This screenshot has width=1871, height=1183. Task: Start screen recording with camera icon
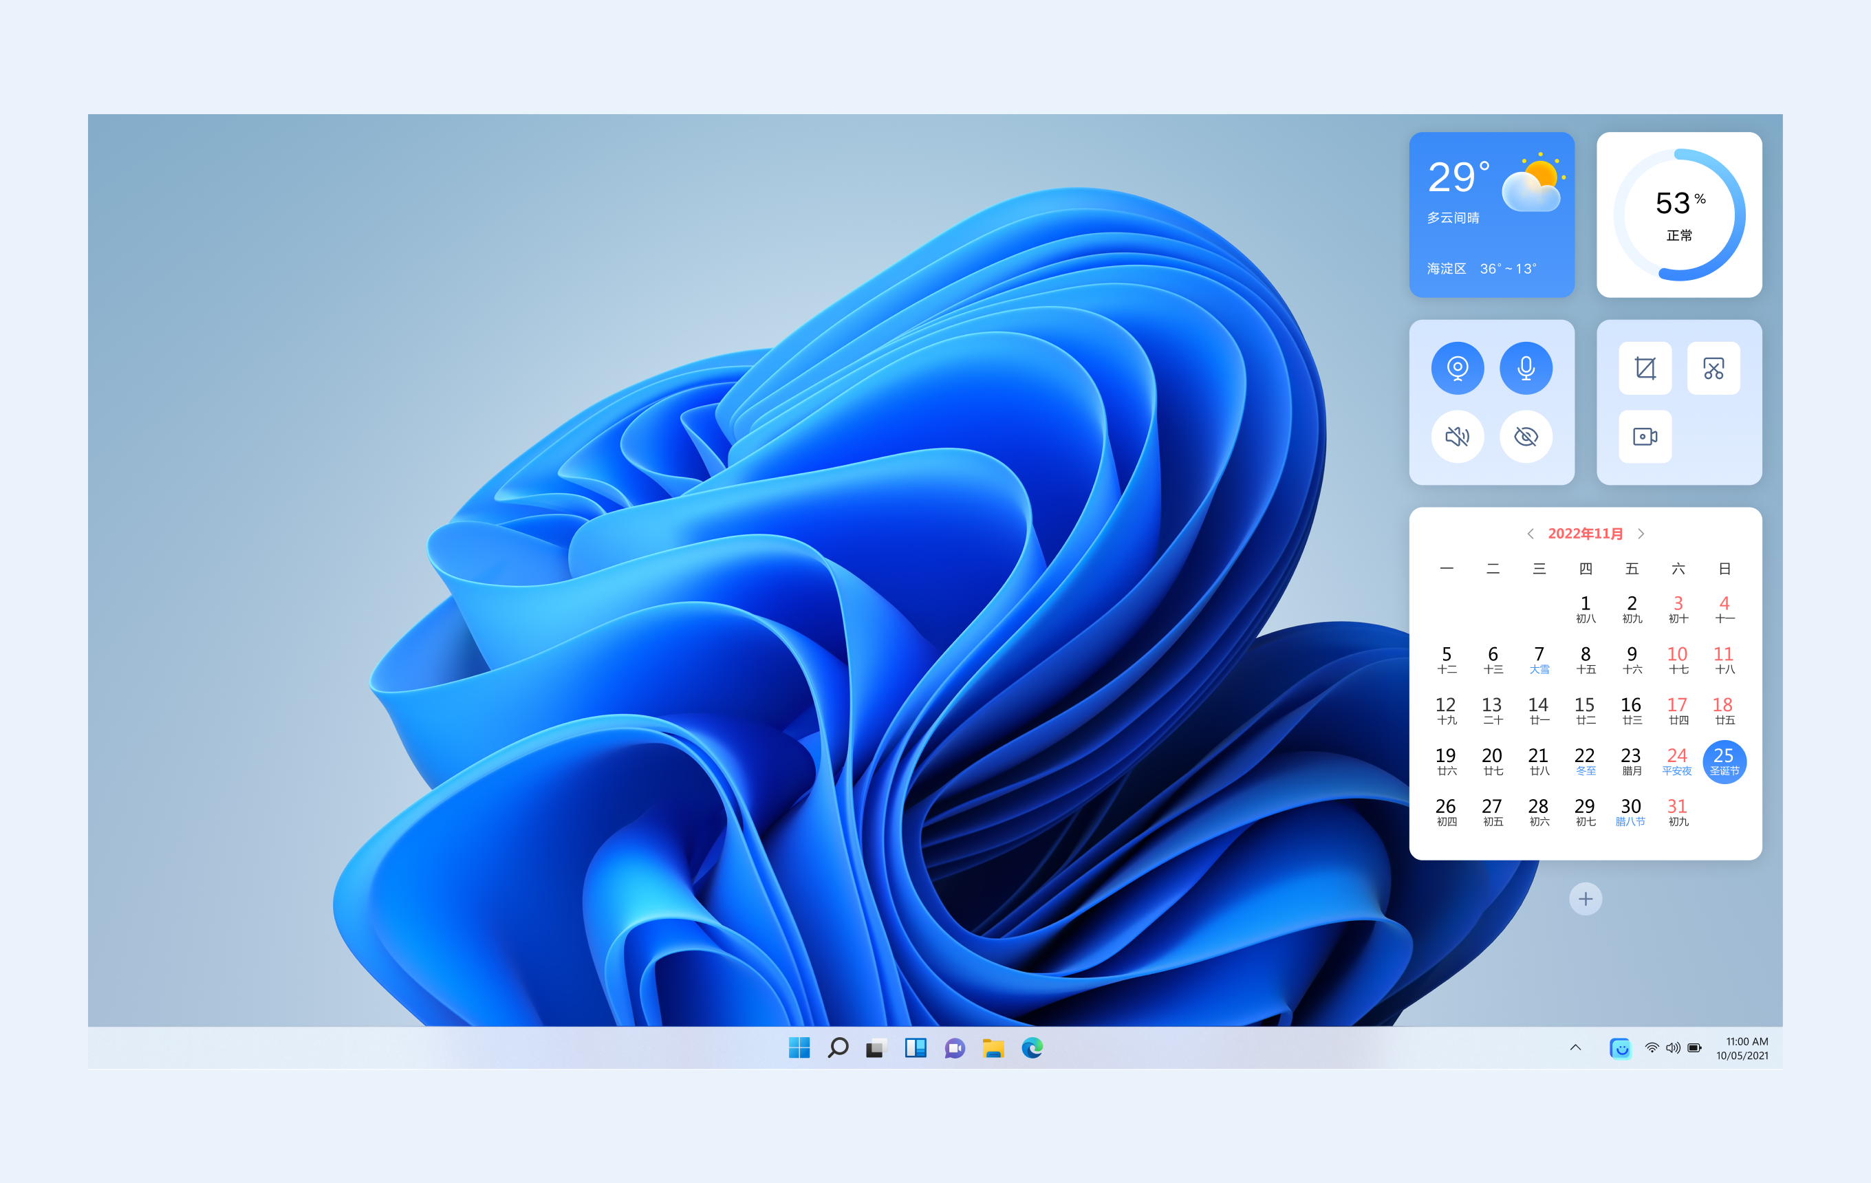click(x=1645, y=437)
